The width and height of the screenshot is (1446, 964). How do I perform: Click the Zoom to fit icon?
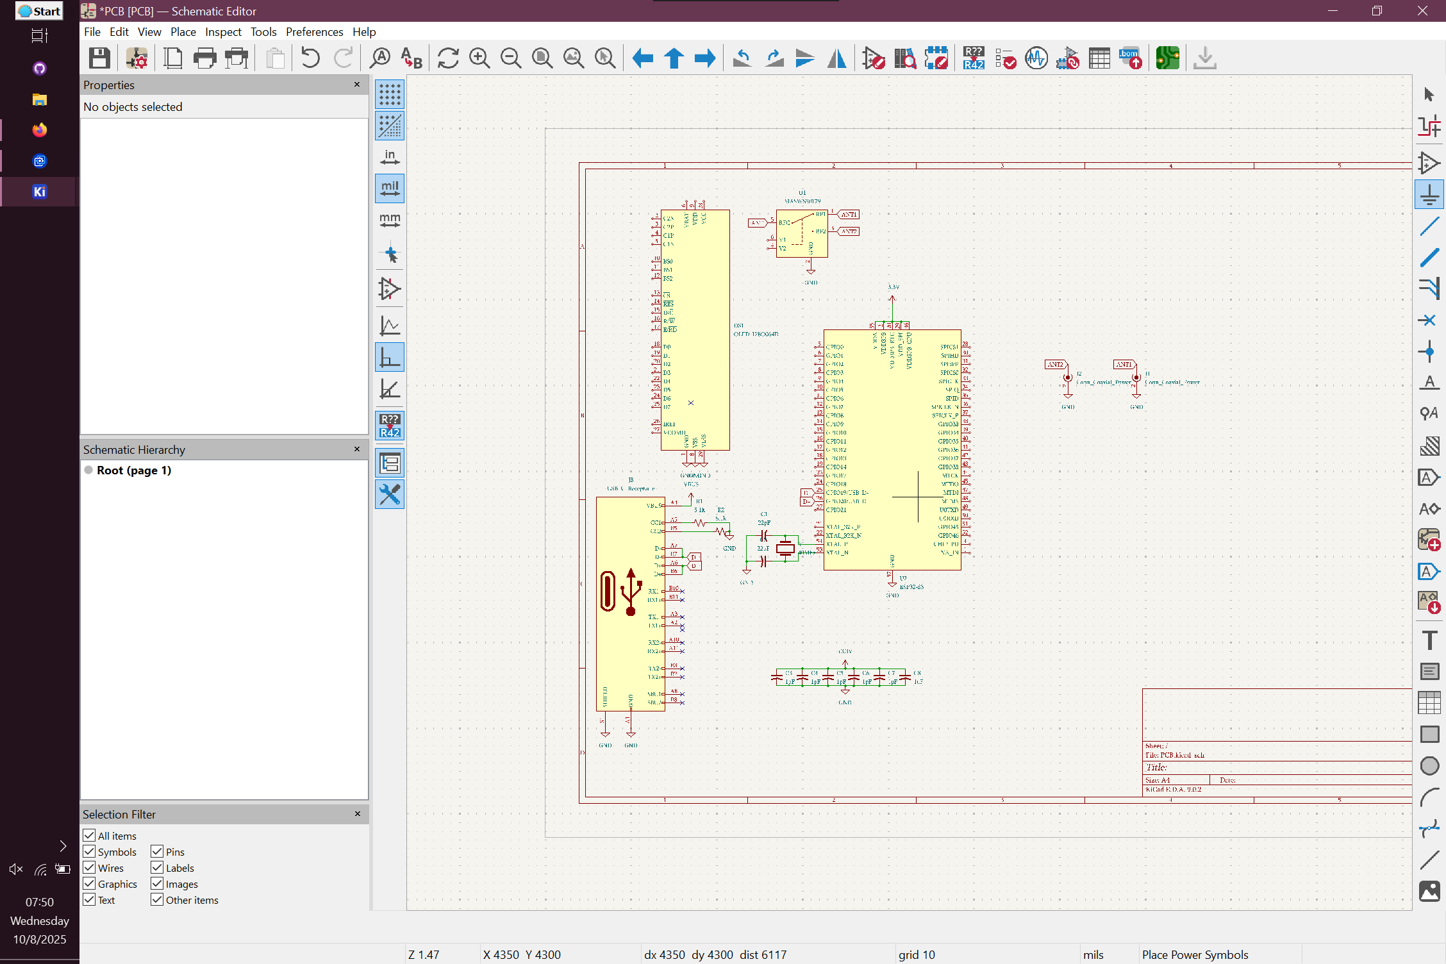(542, 58)
